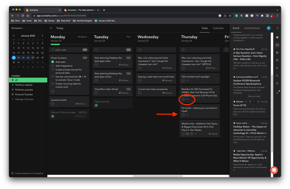The image size is (290, 189).
Task: Click Tuesday's Plan button
Action: click(128, 37)
